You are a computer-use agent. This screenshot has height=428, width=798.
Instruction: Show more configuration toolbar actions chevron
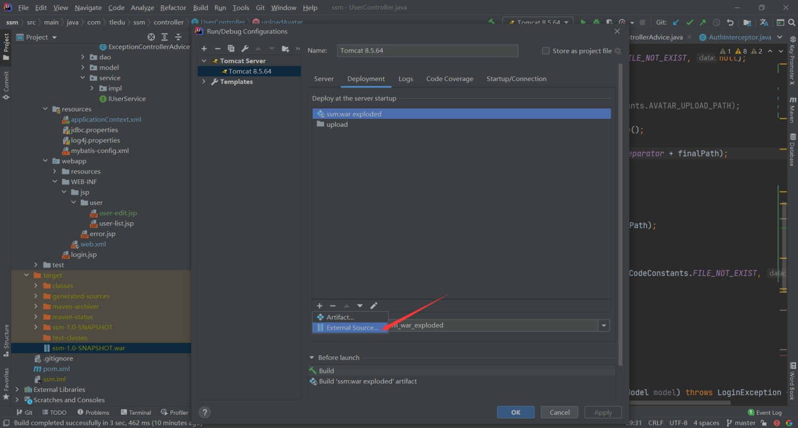(x=298, y=49)
